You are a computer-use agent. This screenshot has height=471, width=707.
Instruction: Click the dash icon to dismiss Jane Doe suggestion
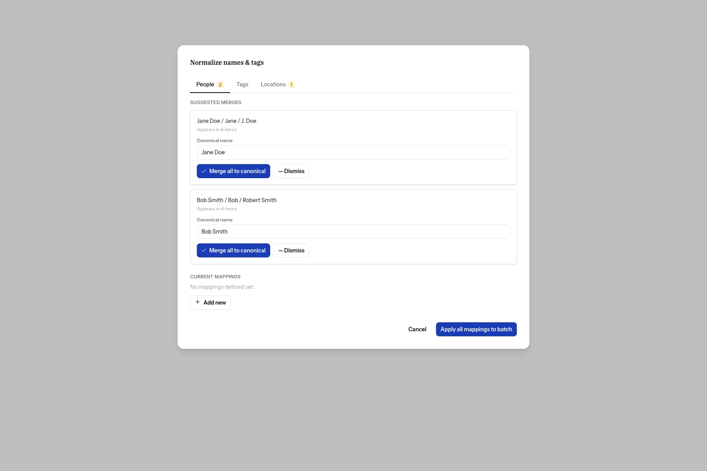(280, 171)
